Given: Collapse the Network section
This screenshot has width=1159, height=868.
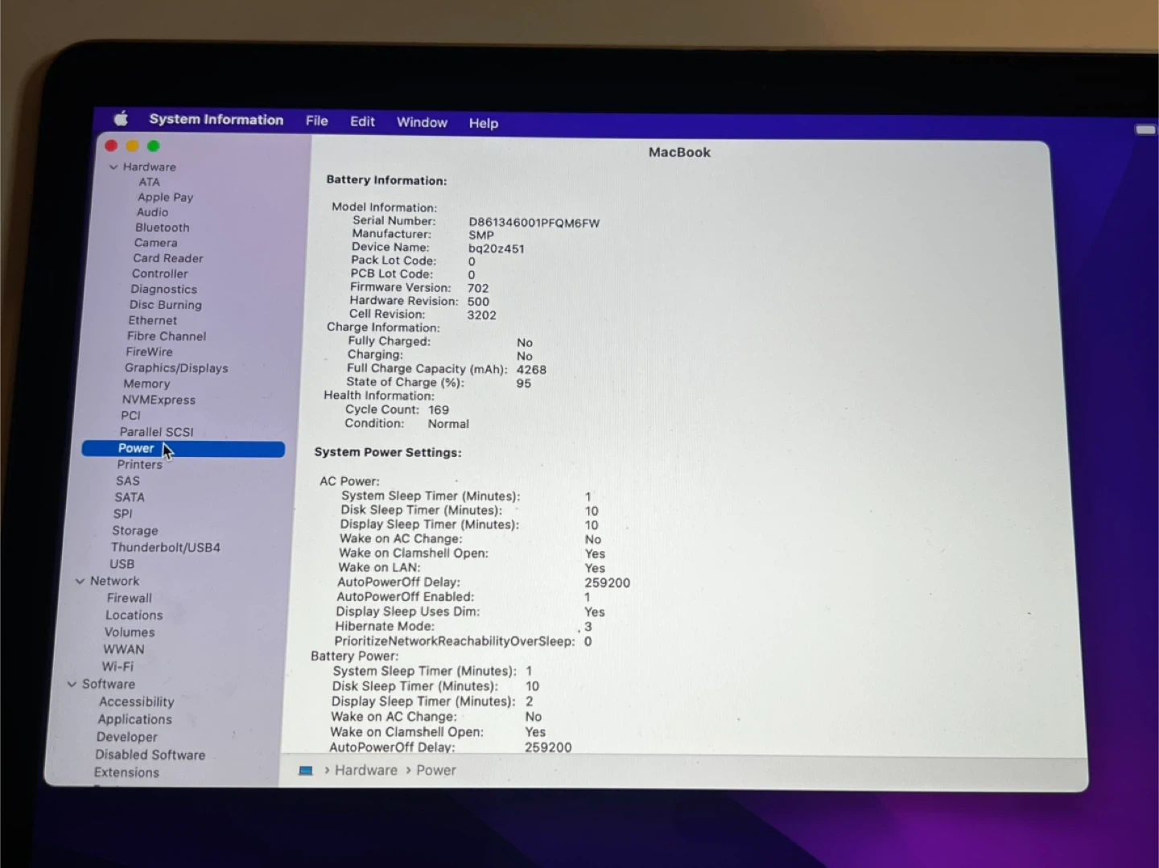Looking at the screenshot, I should [80, 581].
